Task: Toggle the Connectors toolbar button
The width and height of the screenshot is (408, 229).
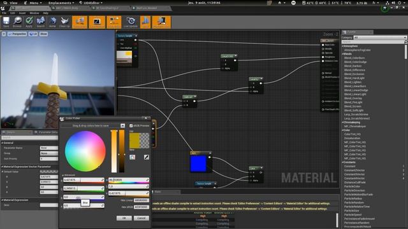Action: click(x=80, y=22)
